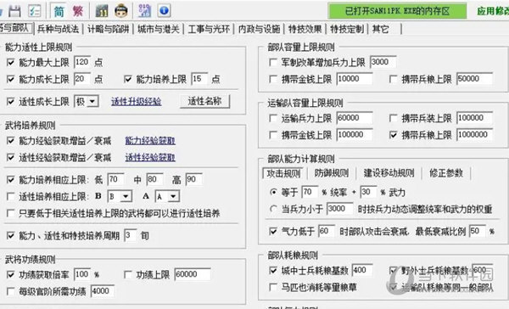The image size is (509, 309).
Task: Open the officer face portrait icon
Action: (x=121, y=11)
